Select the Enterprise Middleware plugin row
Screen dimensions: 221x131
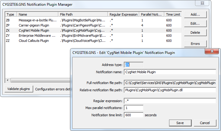click(x=93, y=36)
